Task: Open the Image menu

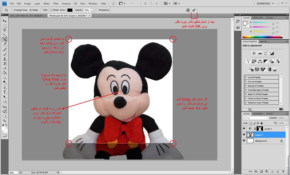Action: click(x=27, y=3)
